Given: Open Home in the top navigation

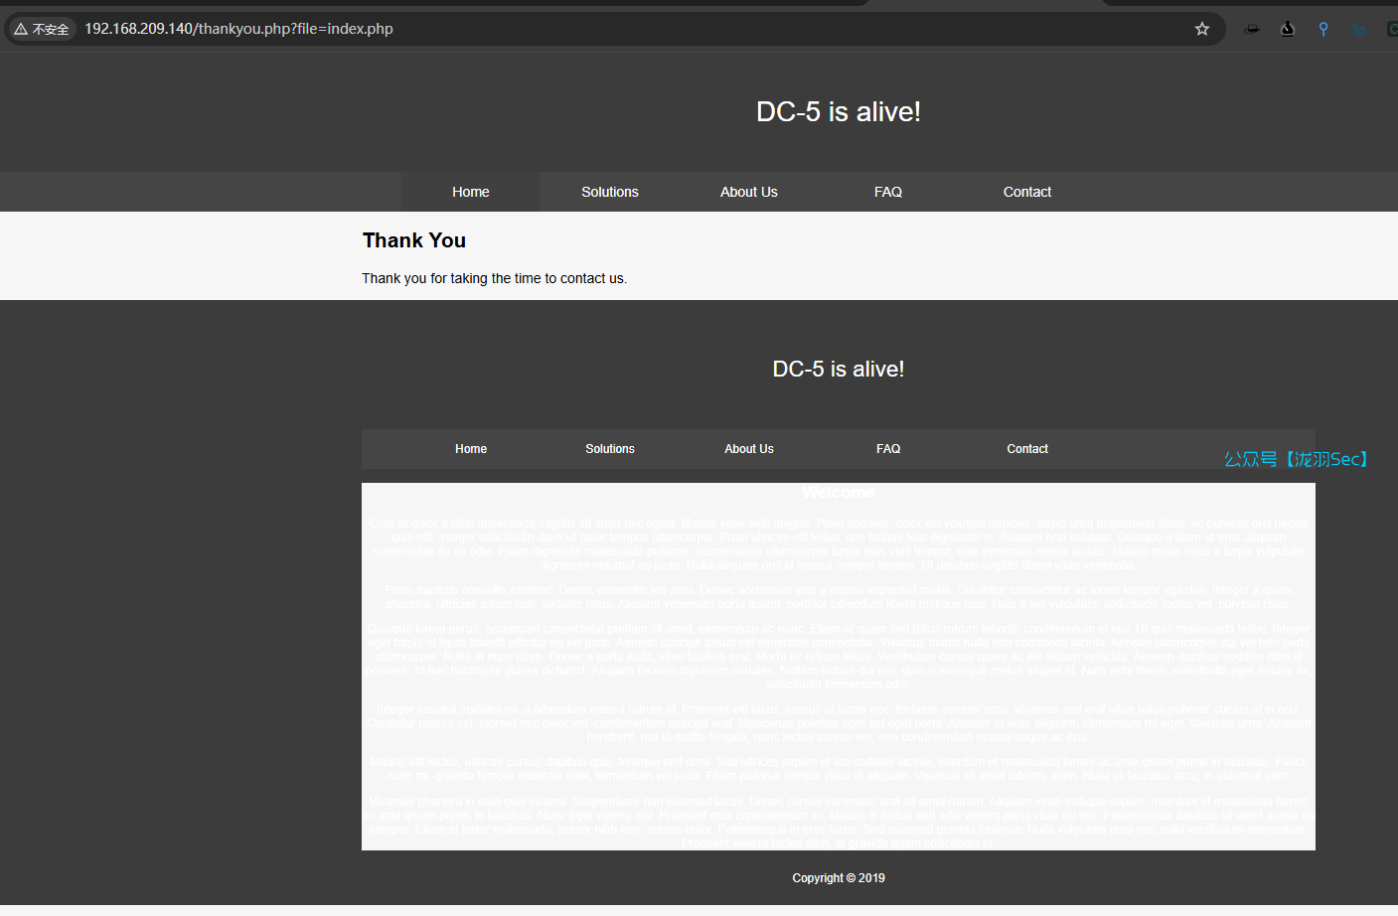Looking at the screenshot, I should 471,192.
